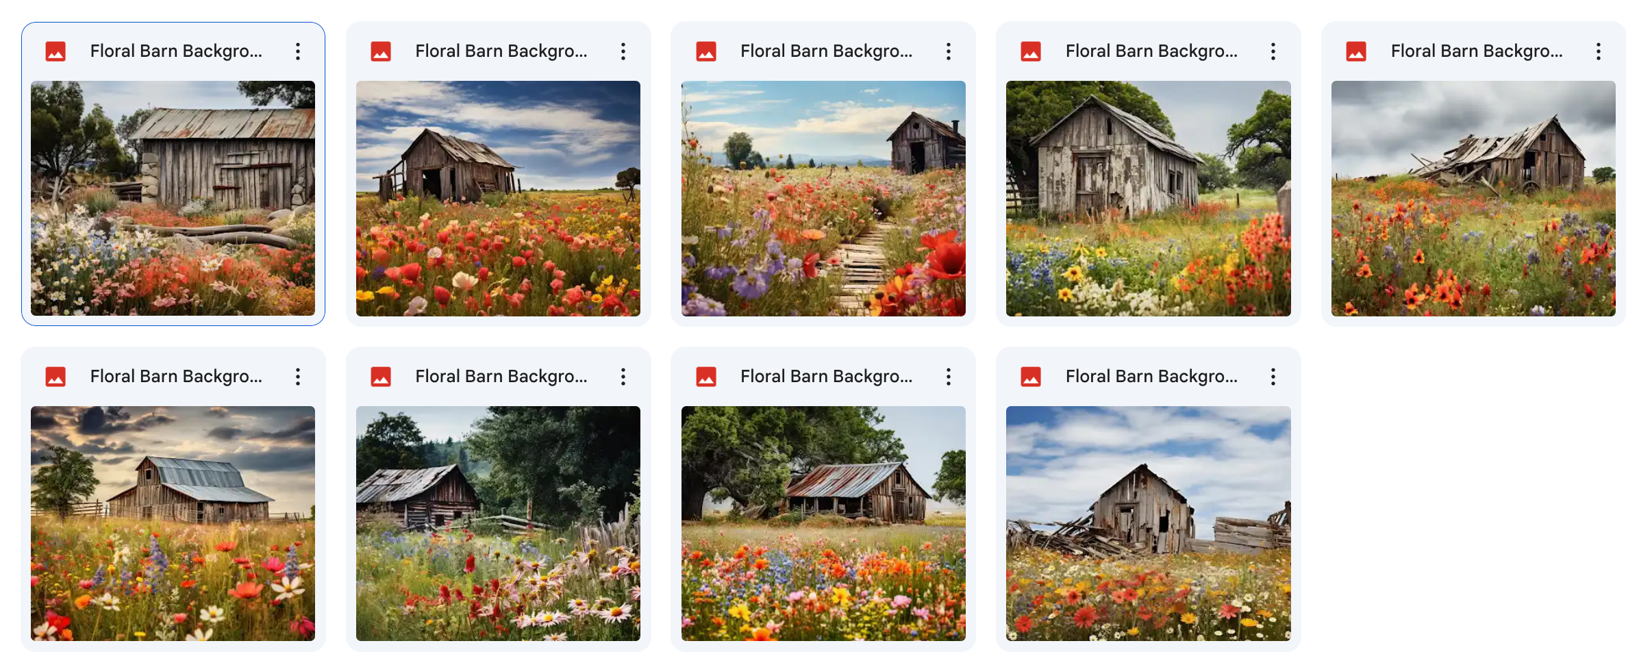Screen dimensions: 1626x652
Task: Click the Floral Barn file name on the fourth top-row card
Action: click(x=1151, y=51)
